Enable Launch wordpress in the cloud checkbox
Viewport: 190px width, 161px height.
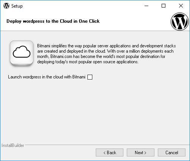[x=90, y=77]
